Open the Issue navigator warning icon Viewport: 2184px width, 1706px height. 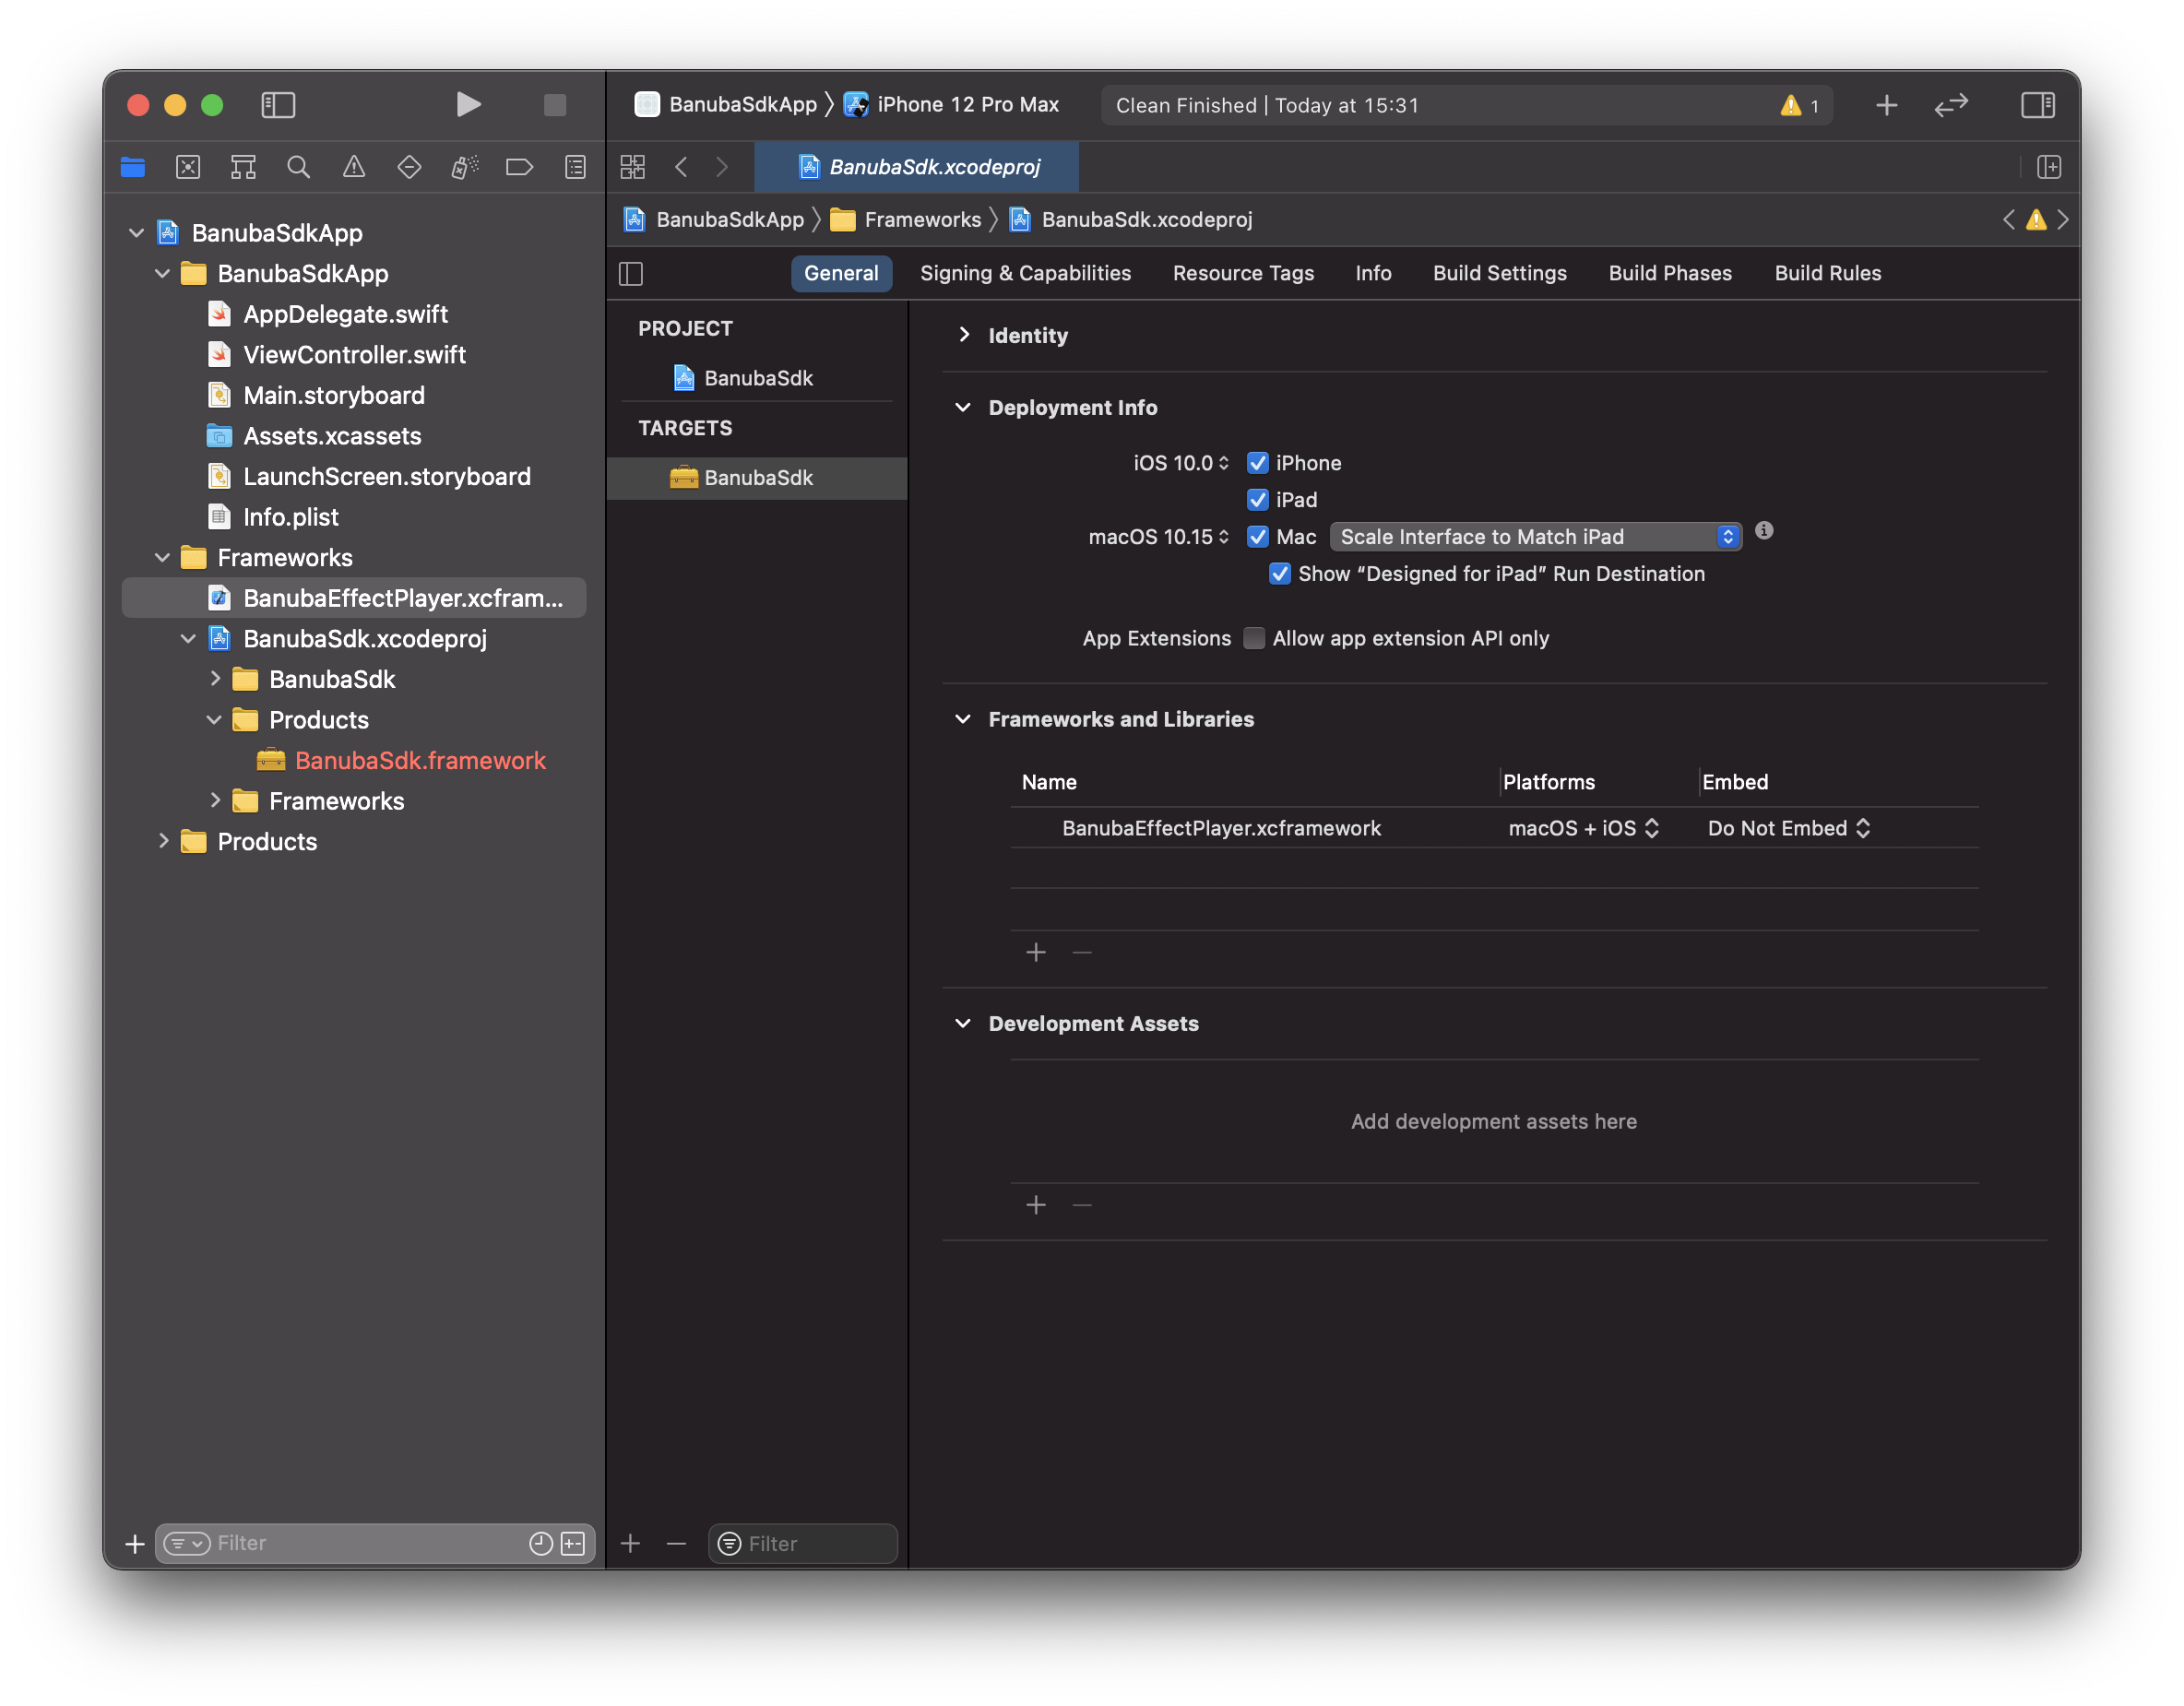[354, 167]
